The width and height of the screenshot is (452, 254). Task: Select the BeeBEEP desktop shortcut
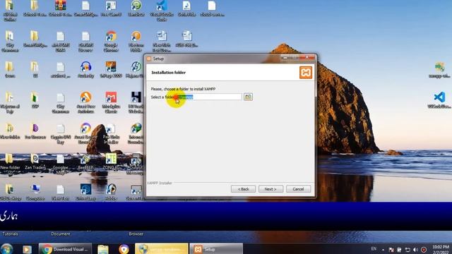[x=85, y=162]
